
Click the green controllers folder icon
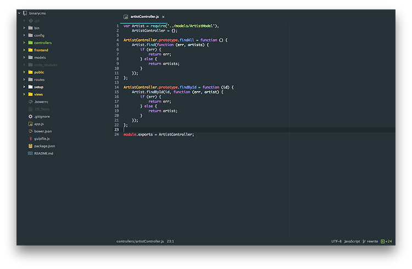point(30,43)
